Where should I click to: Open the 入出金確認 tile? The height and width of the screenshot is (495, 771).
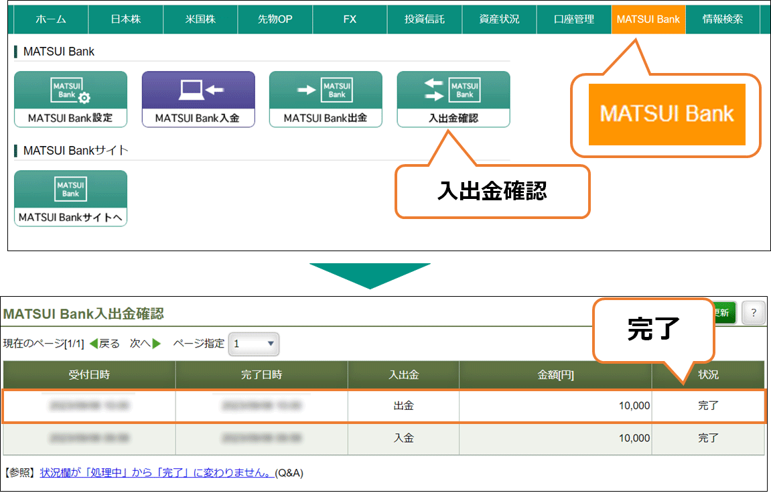point(453,99)
